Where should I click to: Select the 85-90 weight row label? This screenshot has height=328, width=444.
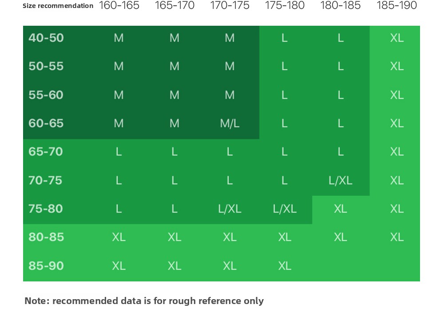pos(46,266)
